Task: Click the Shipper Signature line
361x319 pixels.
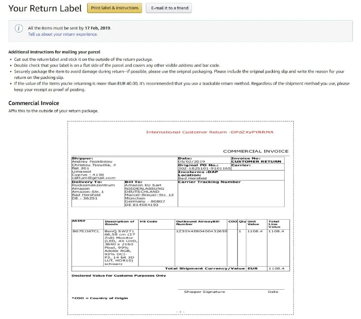Action: pos(204,291)
